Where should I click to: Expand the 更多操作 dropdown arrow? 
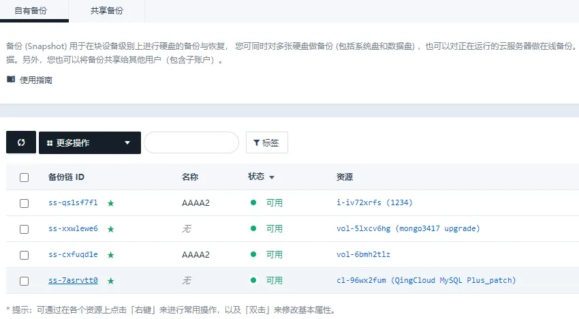(x=127, y=142)
